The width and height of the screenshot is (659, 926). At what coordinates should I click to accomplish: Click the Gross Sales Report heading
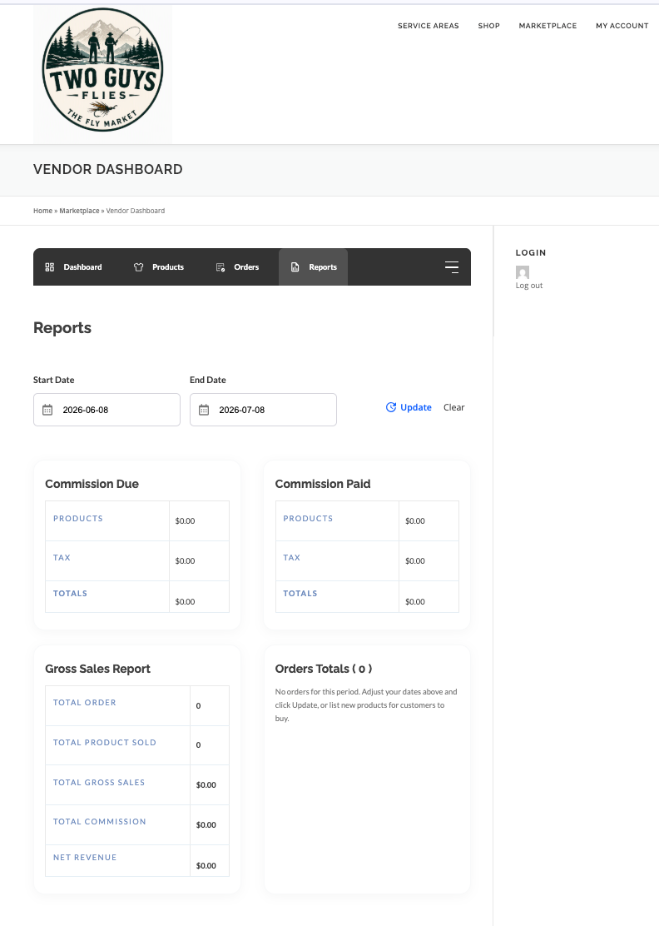tap(98, 669)
